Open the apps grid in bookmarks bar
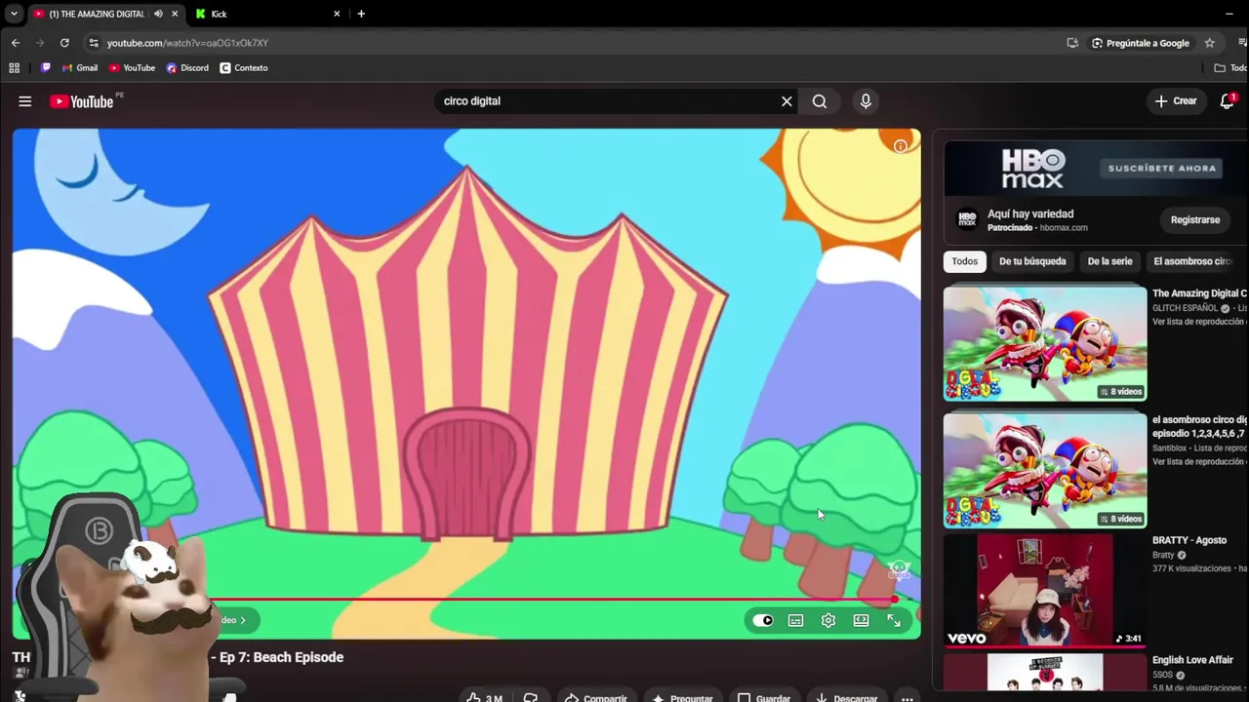1249x702 pixels. click(x=14, y=68)
